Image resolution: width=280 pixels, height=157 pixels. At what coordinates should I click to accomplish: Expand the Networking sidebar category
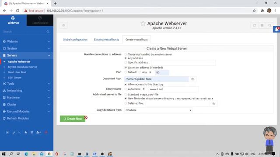point(27,90)
